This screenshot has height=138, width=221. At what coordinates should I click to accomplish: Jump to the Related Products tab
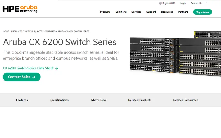click(x=140, y=100)
